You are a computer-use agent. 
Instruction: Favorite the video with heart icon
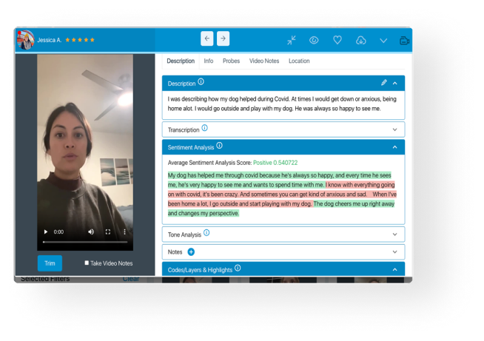(337, 40)
